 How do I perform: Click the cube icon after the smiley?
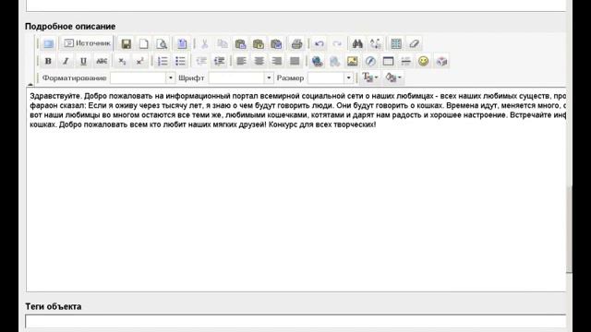pyautogui.click(x=441, y=61)
